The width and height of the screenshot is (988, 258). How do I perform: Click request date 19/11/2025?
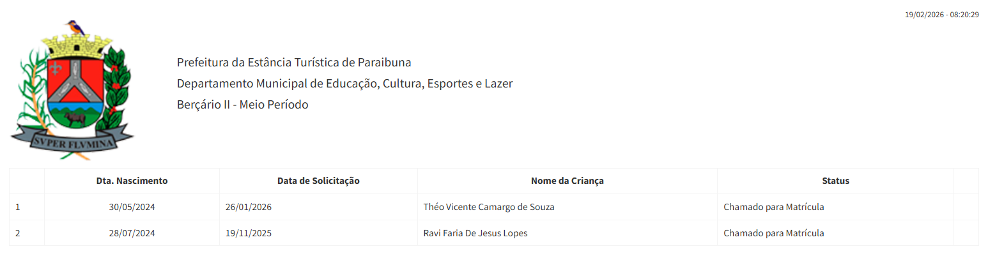pyautogui.click(x=249, y=233)
